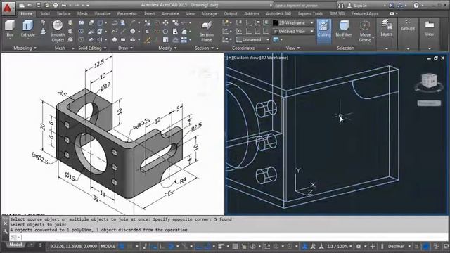Open the Unnamed UCS dropdown
The height and width of the screenshot is (253, 450).
pos(252,39)
